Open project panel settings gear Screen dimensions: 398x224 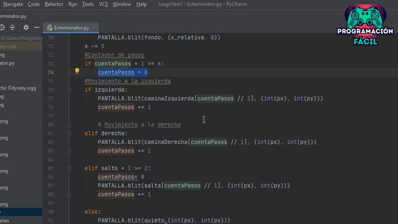26,27
